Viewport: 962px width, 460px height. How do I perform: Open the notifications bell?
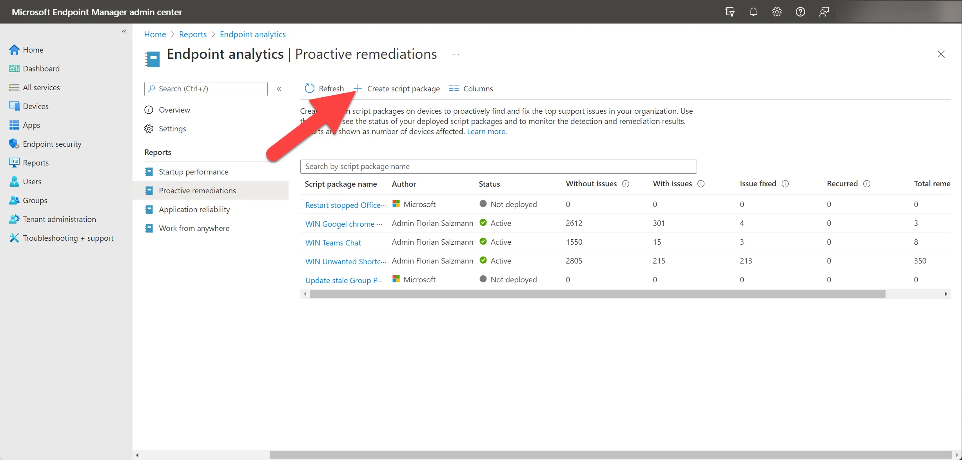[x=753, y=12]
